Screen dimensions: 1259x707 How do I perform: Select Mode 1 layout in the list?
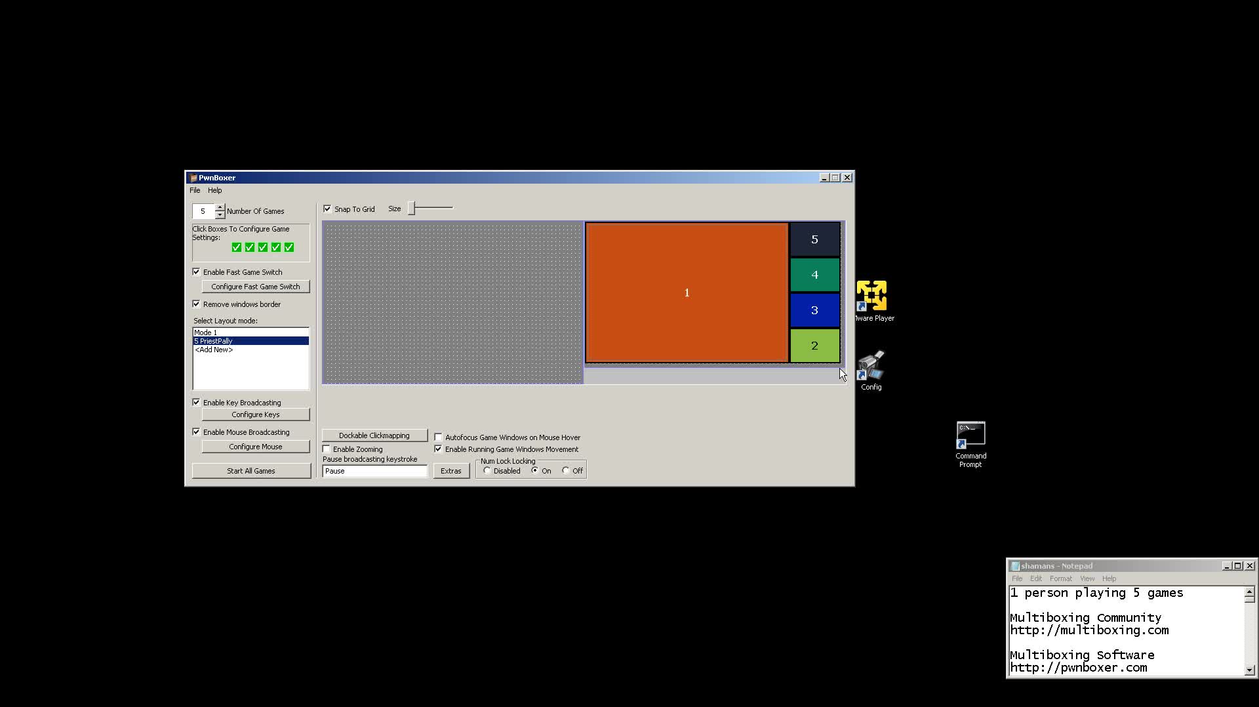[250, 333]
